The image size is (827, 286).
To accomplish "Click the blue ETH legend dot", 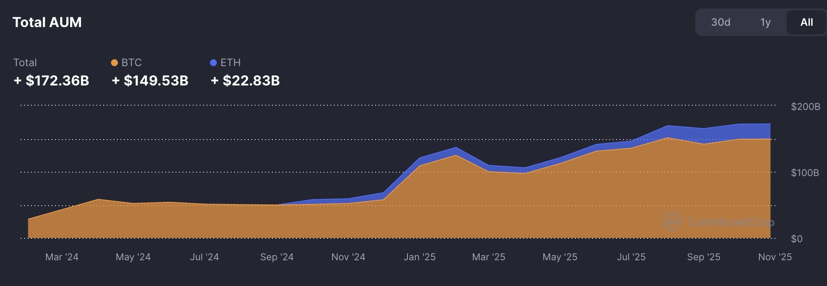I will tap(213, 63).
